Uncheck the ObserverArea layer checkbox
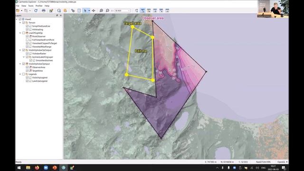The image size is (304, 171). pyautogui.click(x=27, y=67)
